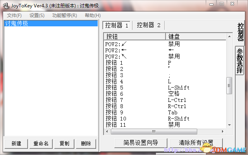Open the 设置(S) menu

coord(37,15)
